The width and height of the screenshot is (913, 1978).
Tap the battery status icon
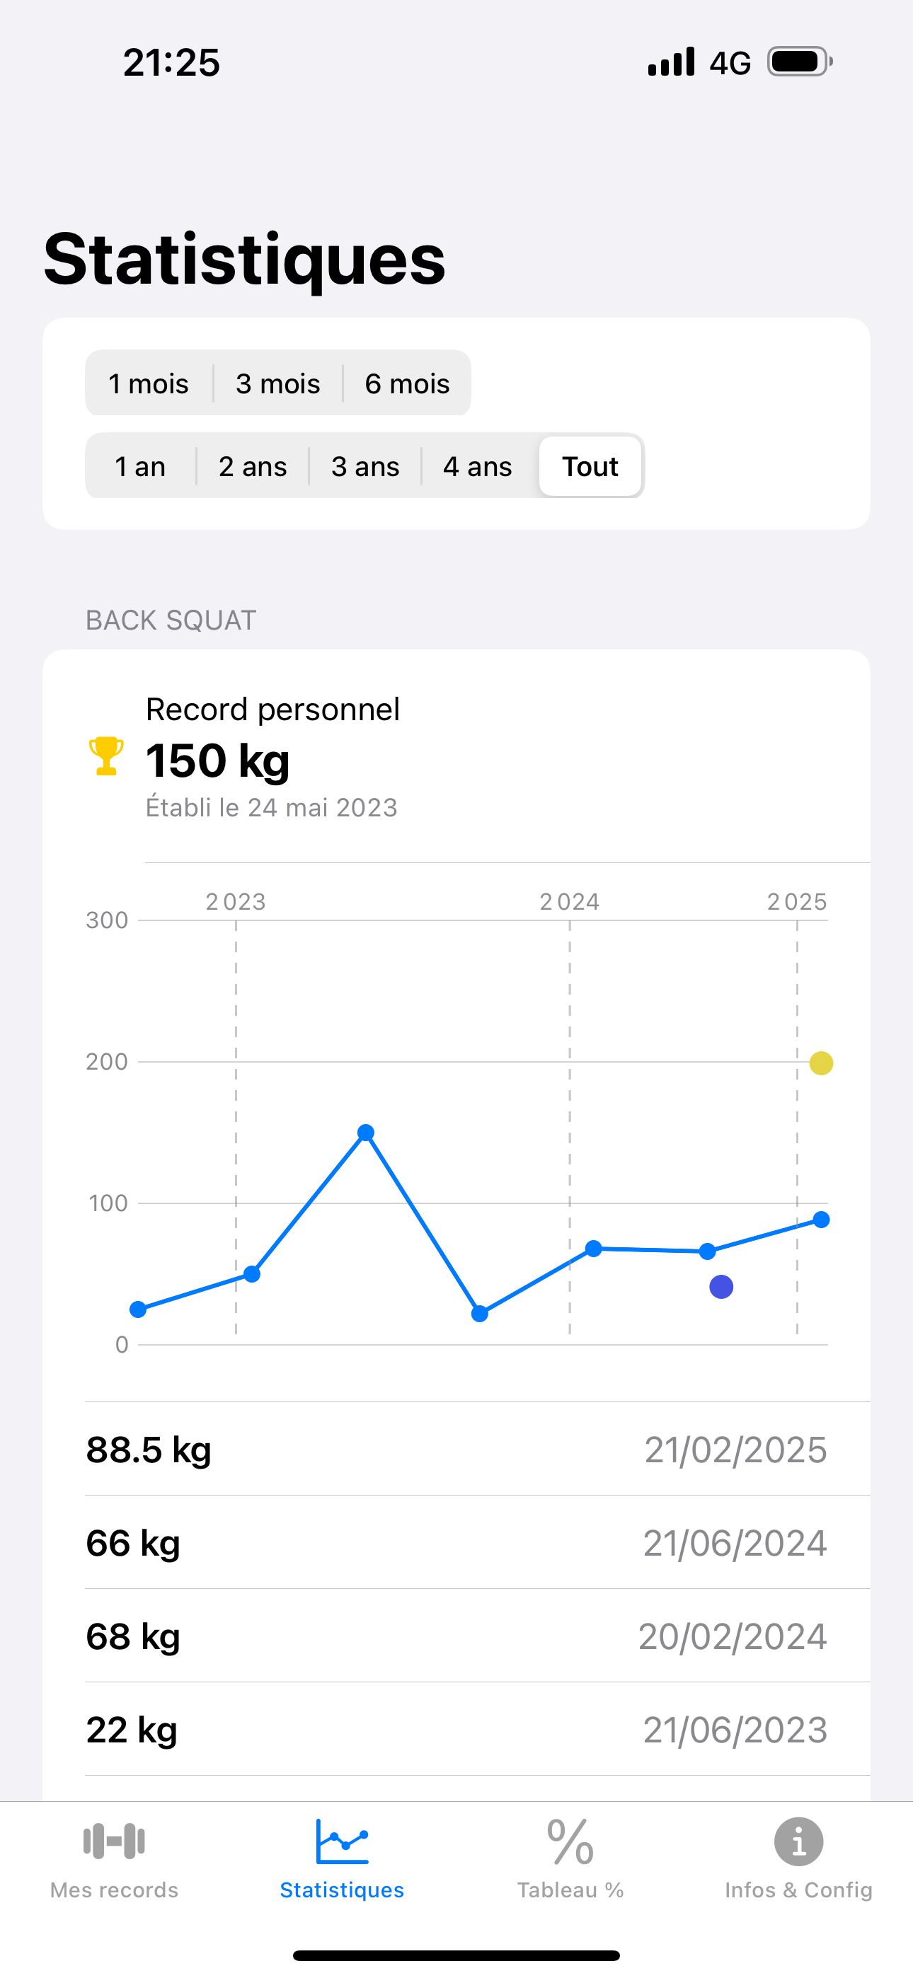tap(800, 62)
